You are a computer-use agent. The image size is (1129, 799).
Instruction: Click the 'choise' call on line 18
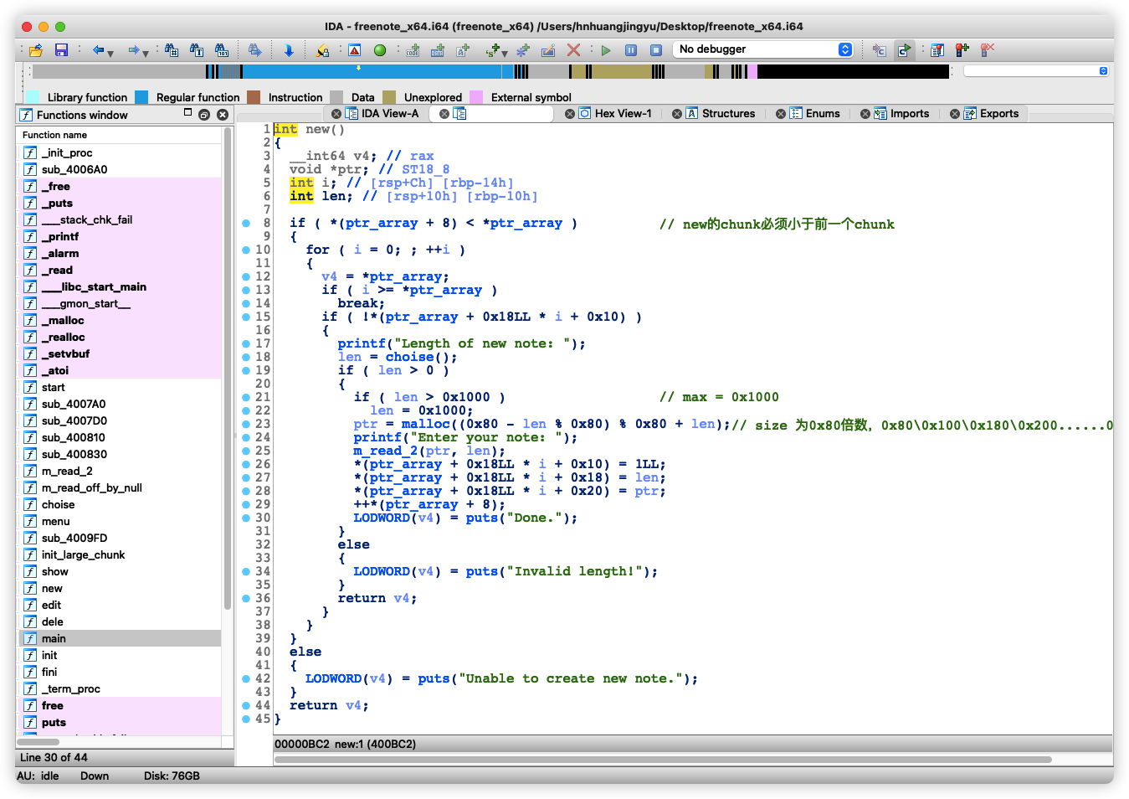point(409,358)
